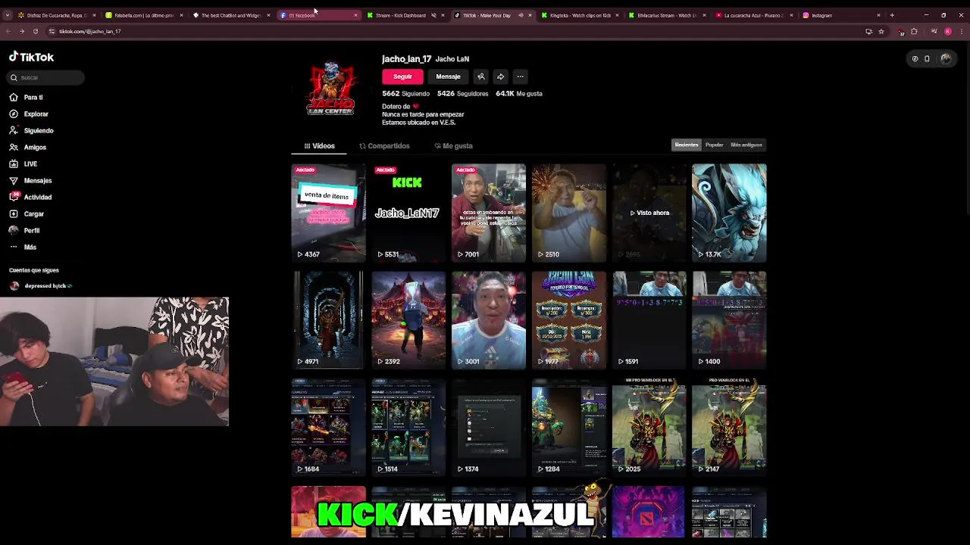View the 5426 Seguidores list
This screenshot has width=970, height=545.
pos(462,93)
